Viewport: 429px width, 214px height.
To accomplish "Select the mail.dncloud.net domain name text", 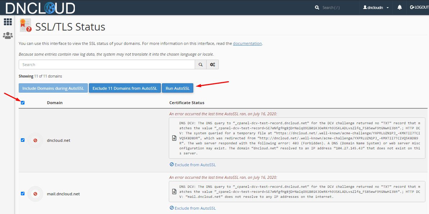I will pos(63,194).
